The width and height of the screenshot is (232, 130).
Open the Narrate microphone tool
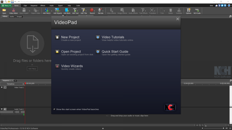coord(101,11)
